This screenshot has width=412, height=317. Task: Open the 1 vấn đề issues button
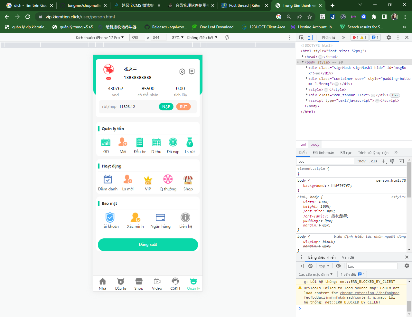(352, 274)
